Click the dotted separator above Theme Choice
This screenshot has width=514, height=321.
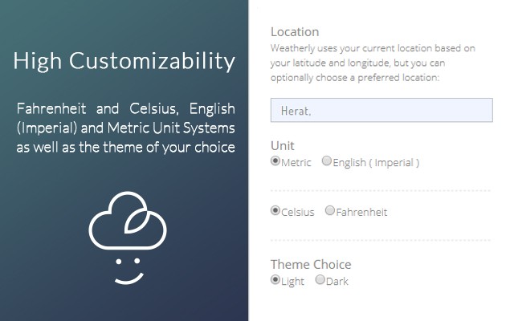pos(381,240)
